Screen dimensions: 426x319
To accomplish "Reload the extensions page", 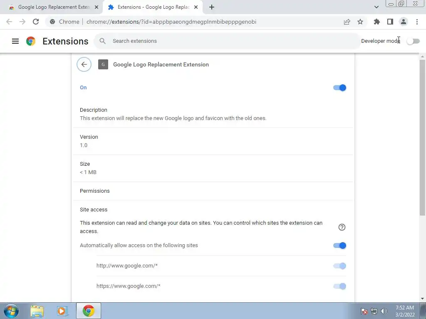I will (x=36, y=22).
